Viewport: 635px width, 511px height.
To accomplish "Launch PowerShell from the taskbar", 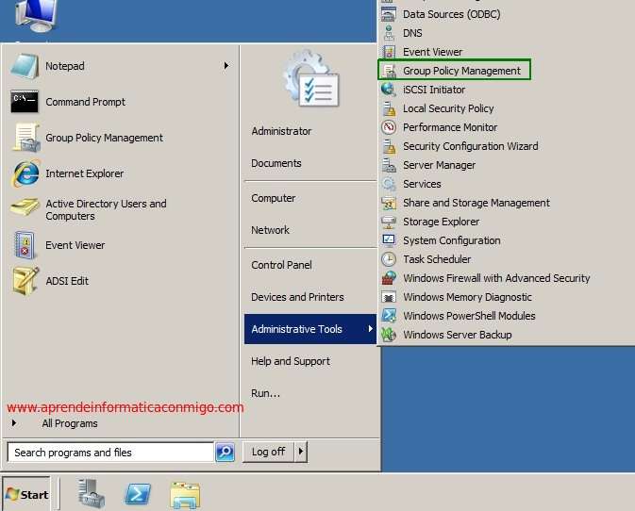I will [138, 494].
